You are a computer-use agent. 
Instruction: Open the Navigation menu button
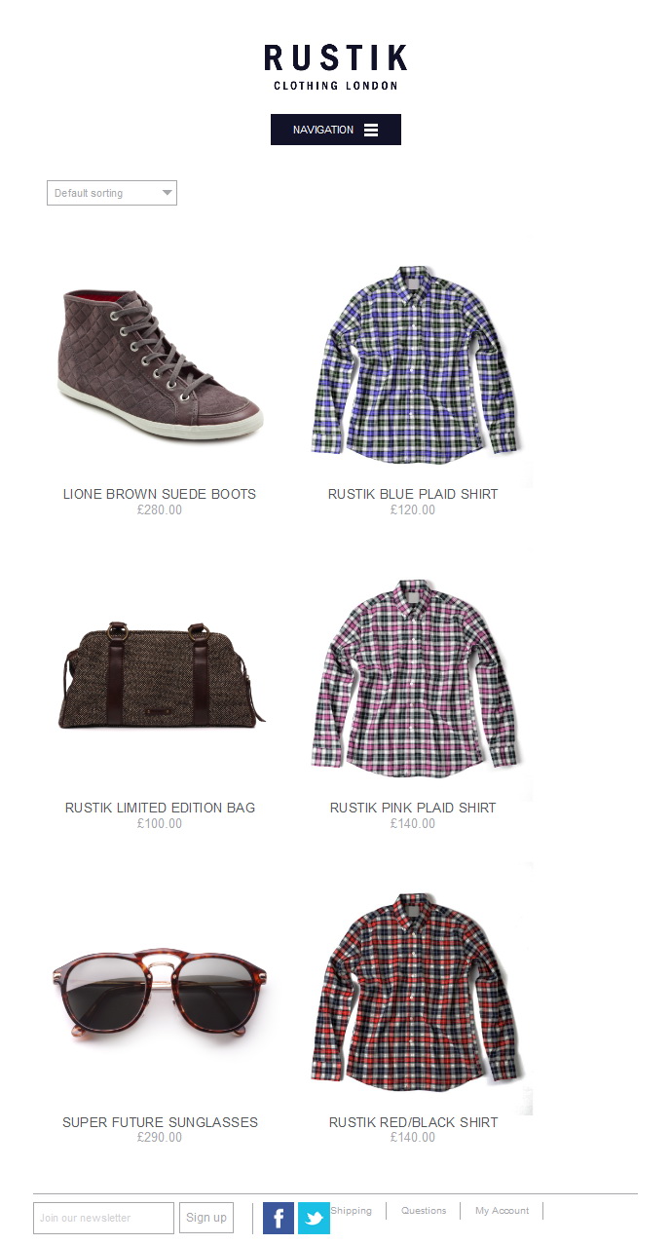tap(336, 130)
